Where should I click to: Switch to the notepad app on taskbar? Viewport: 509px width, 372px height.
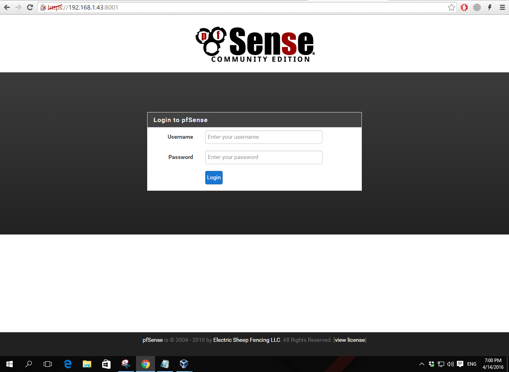click(x=165, y=364)
